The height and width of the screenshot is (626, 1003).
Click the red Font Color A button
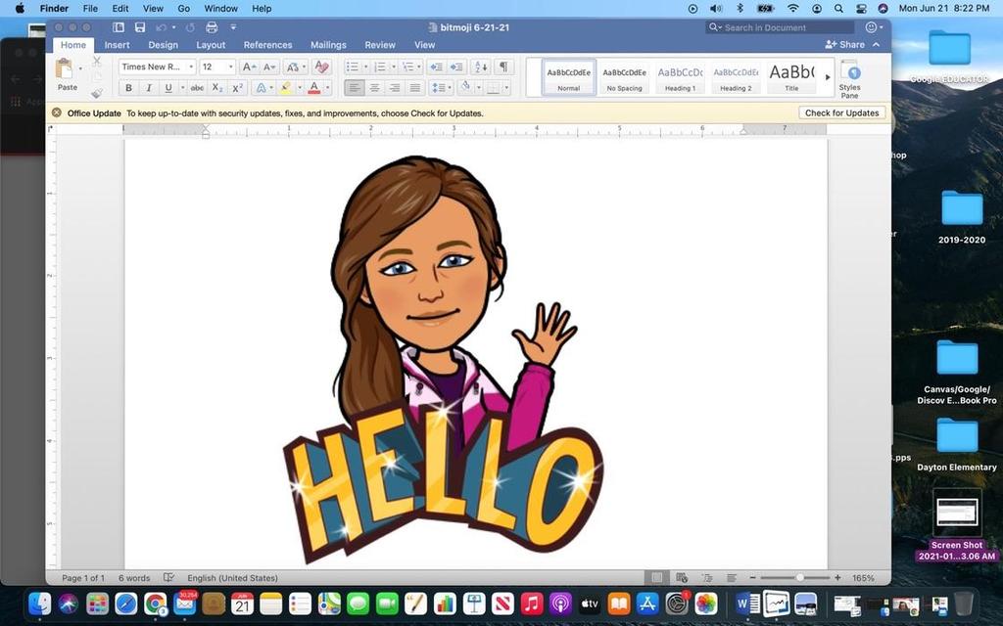click(314, 87)
